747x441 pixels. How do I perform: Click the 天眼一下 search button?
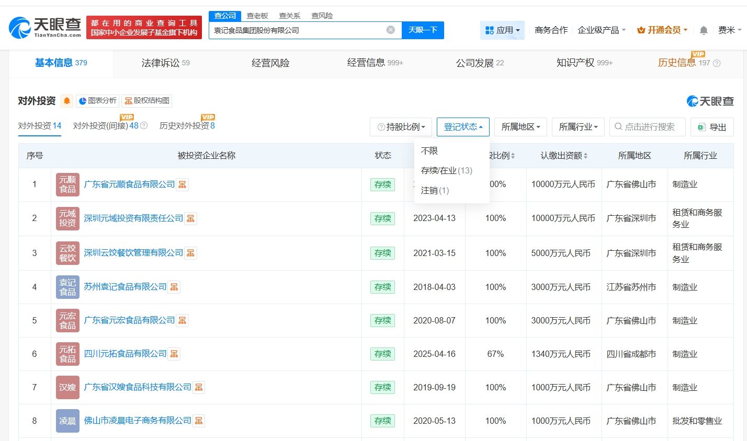pos(423,30)
